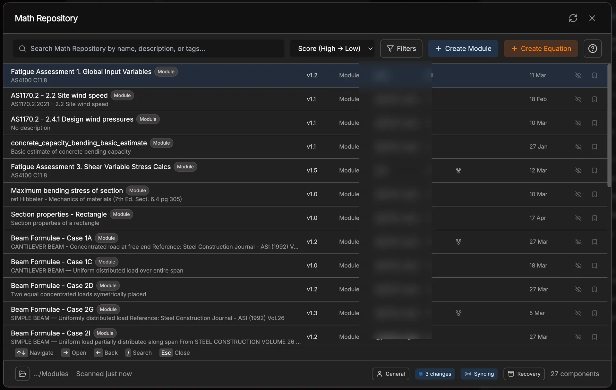Open the help question-mark icon
616x390 pixels.
(593, 48)
